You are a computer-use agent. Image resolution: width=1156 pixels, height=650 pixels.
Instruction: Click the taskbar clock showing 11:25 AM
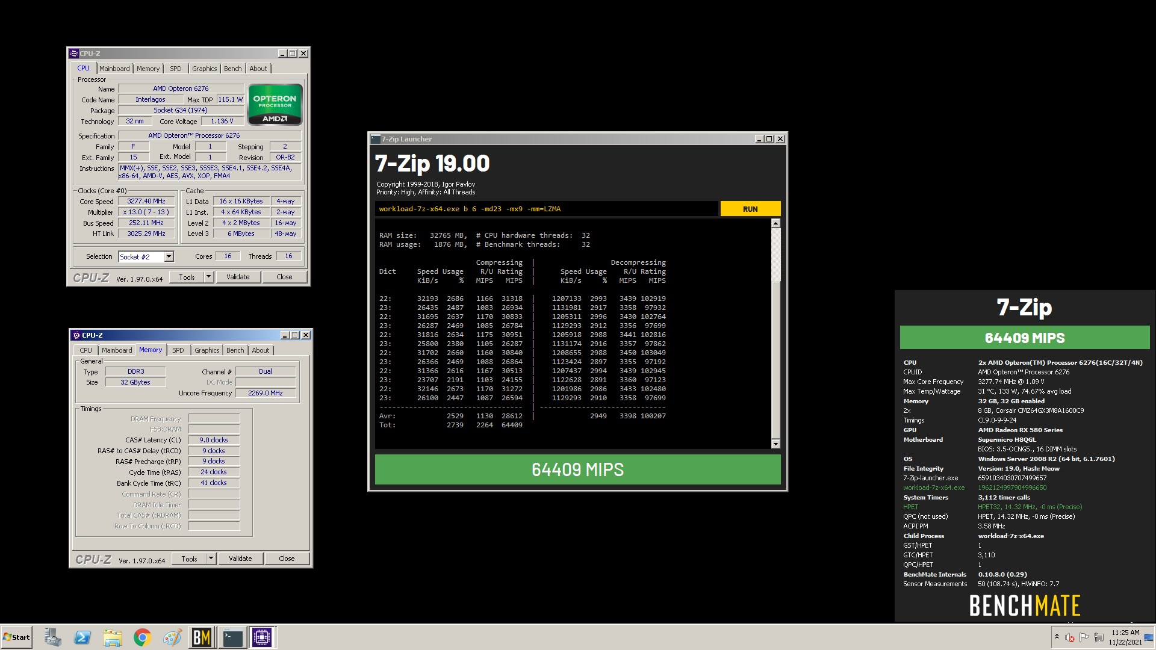tap(1125, 637)
